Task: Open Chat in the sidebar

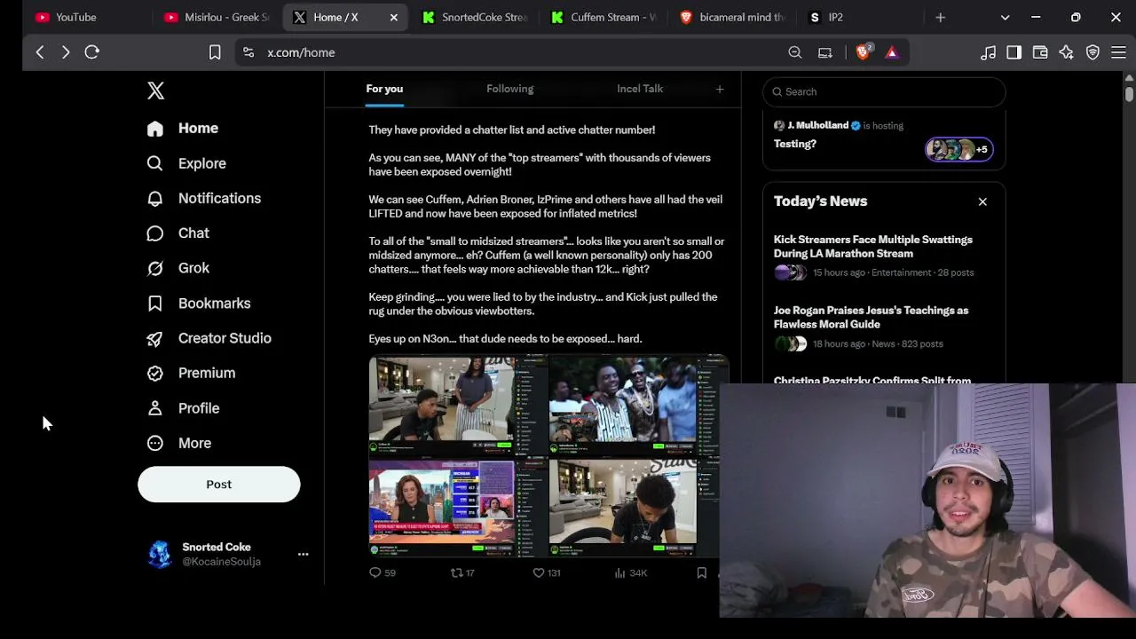Action: (x=178, y=233)
